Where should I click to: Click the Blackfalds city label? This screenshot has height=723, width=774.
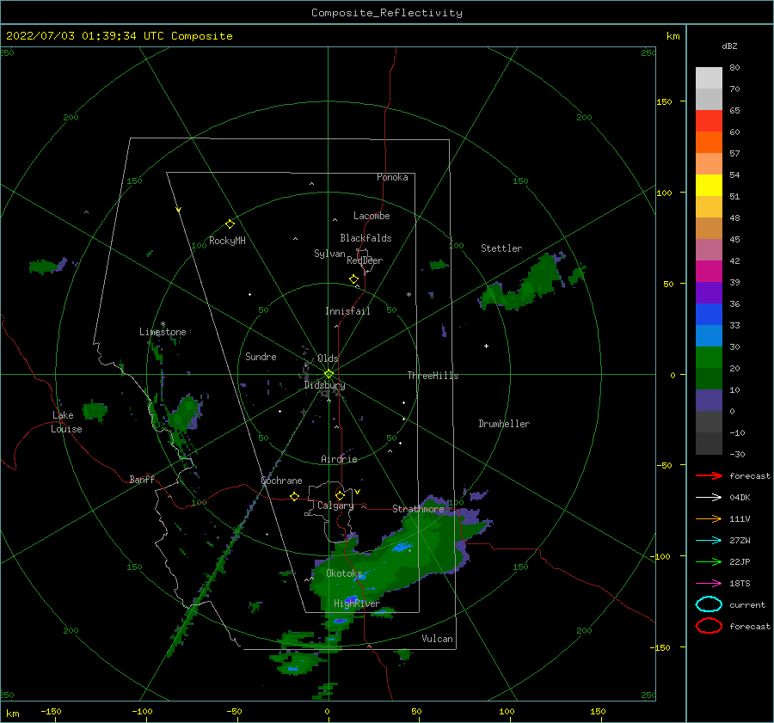tap(365, 238)
